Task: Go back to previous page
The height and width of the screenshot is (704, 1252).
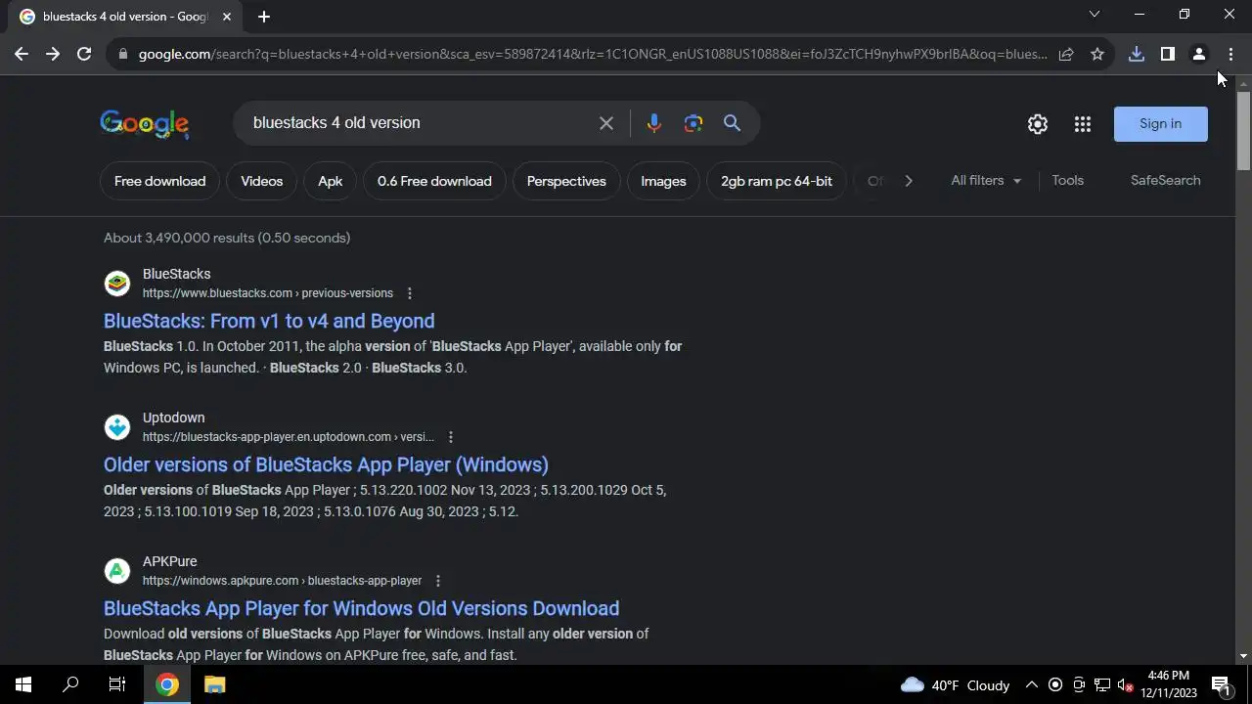Action: coord(22,54)
